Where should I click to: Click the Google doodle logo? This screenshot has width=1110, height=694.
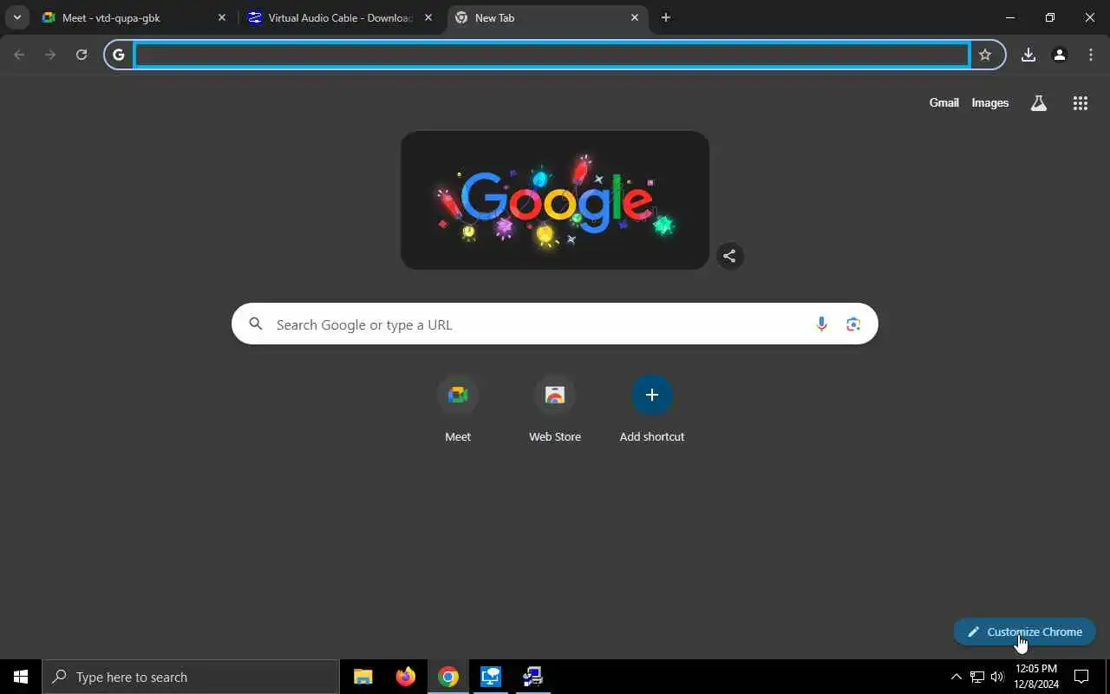(555, 200)
